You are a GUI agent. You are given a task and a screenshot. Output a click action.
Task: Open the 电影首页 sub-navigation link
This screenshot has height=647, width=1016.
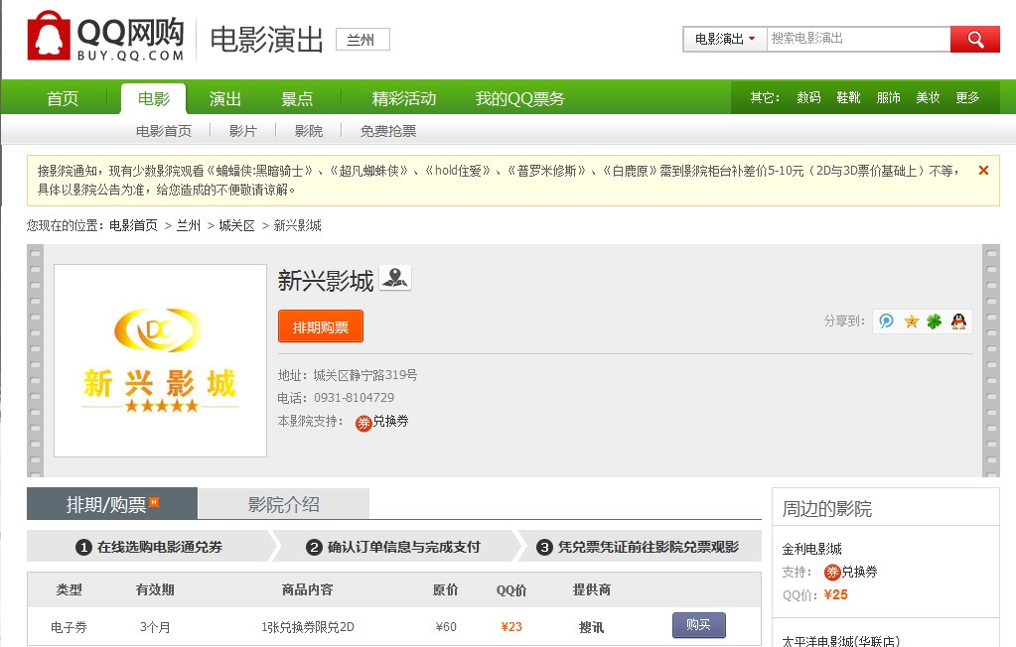pyautogui.click(x=164, y=131)
